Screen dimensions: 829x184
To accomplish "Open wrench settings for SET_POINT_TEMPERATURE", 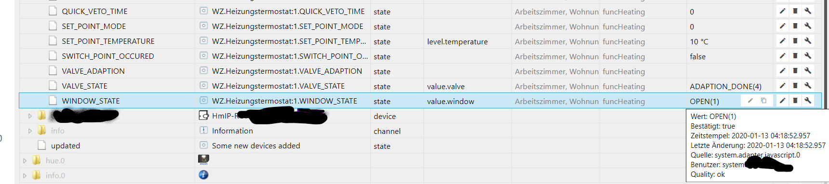I will [x=808, y=41].
